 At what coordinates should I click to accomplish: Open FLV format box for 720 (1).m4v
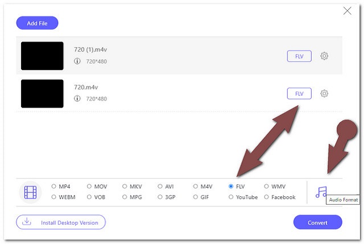click(x=299, y=56)
